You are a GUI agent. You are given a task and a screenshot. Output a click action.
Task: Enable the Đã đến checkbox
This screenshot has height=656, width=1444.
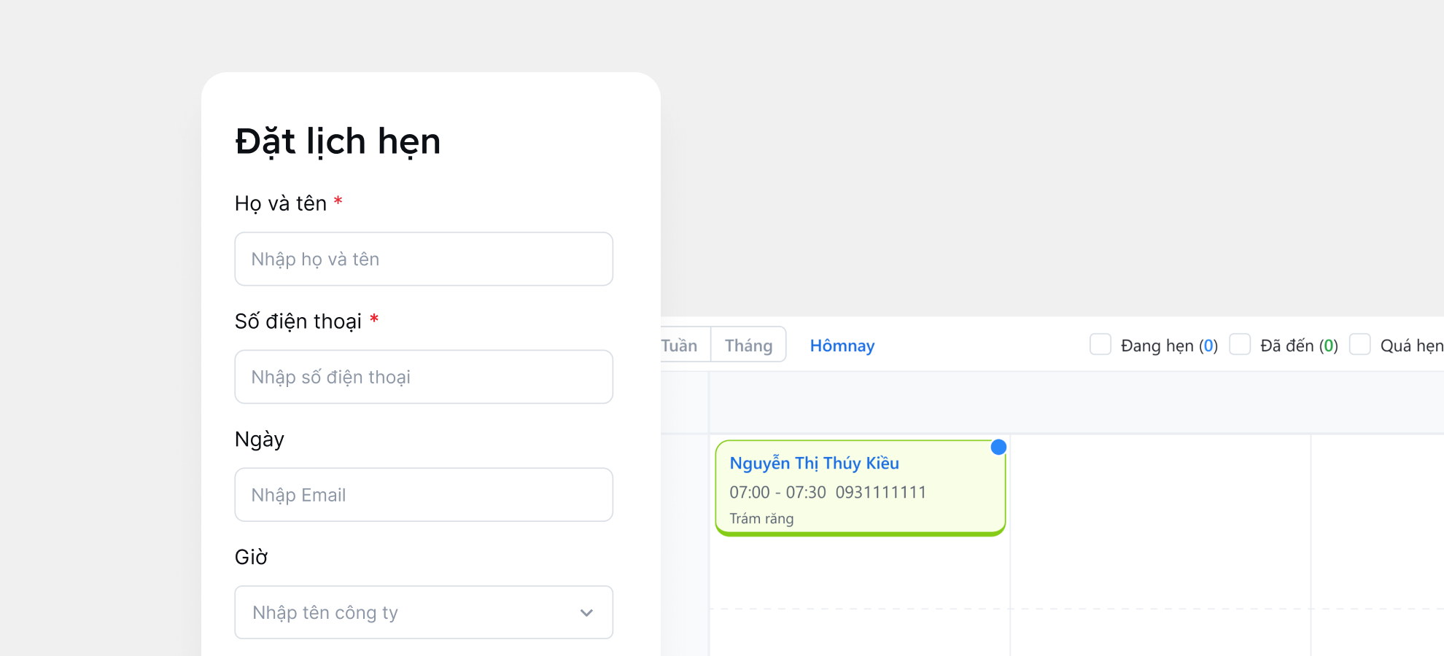coord(1240,345)
